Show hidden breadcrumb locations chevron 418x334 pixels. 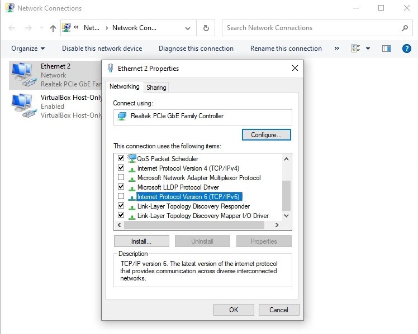point(76,27)
